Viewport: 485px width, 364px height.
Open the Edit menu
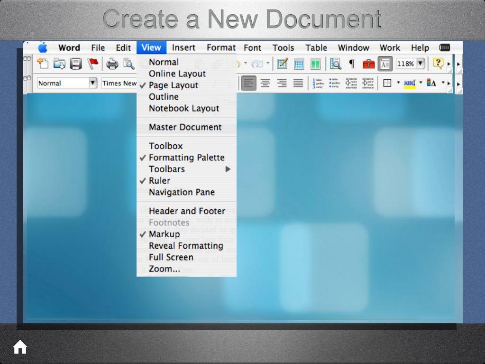pyautogui.click(x=123, y=47)
